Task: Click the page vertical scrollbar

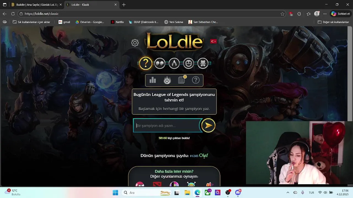Action: point(350,74)
